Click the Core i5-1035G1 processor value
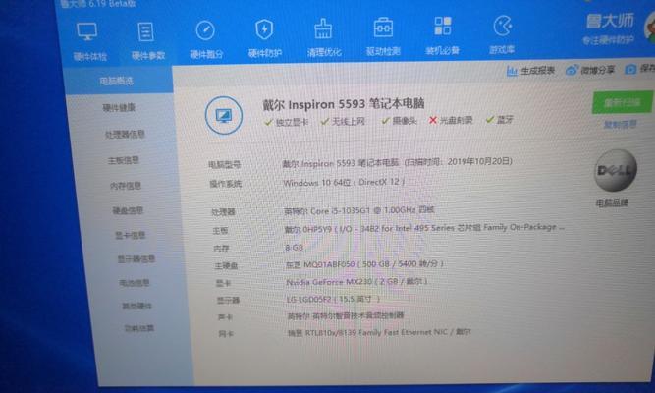Screen dimensions: 655x393 click(x=359, y=210)
